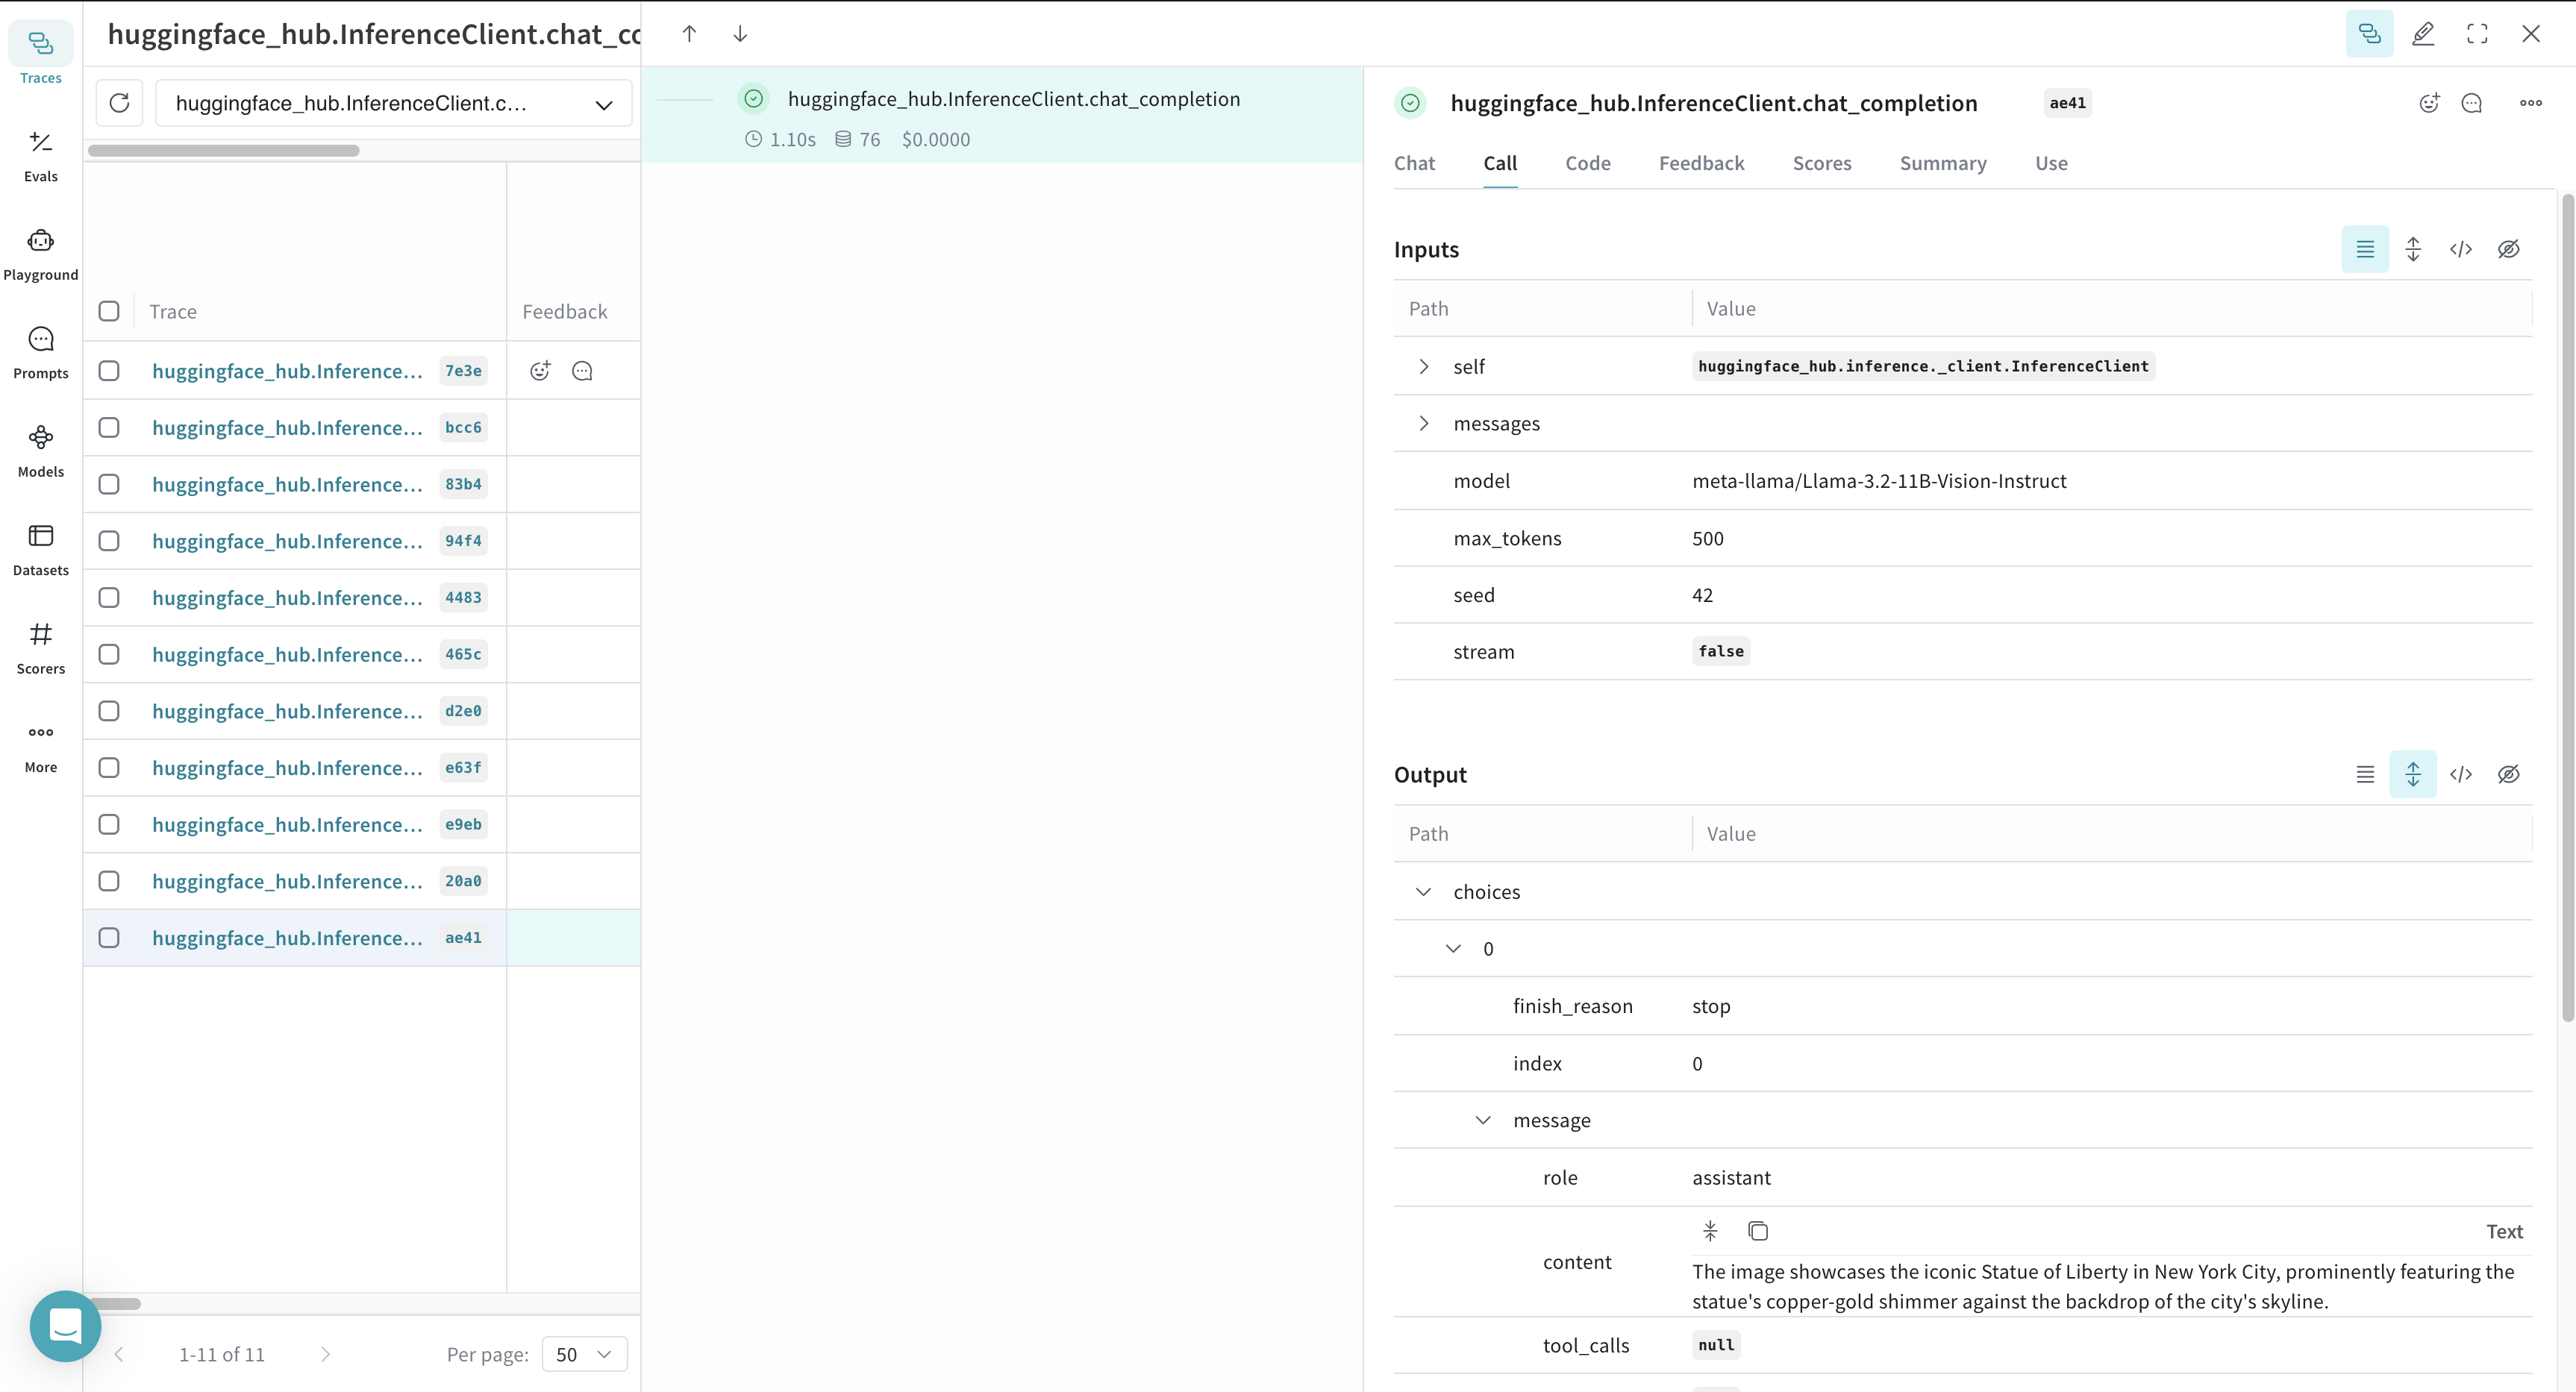Click the pencil edit icon in header
The width and height of the screenshot is (2576, 1392).
point(2423,34)
